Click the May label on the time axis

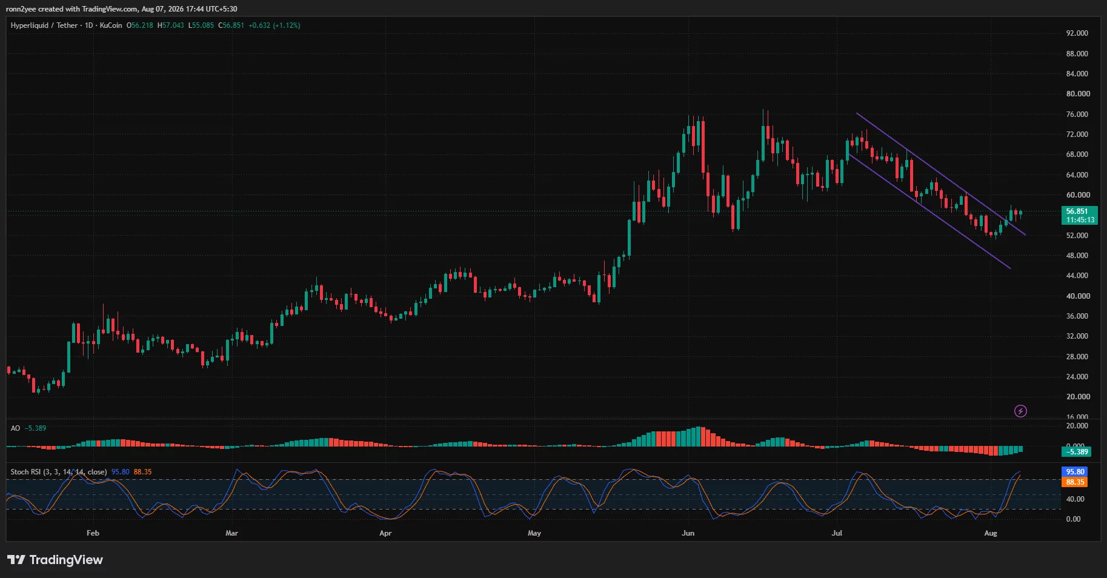point(534,533)
